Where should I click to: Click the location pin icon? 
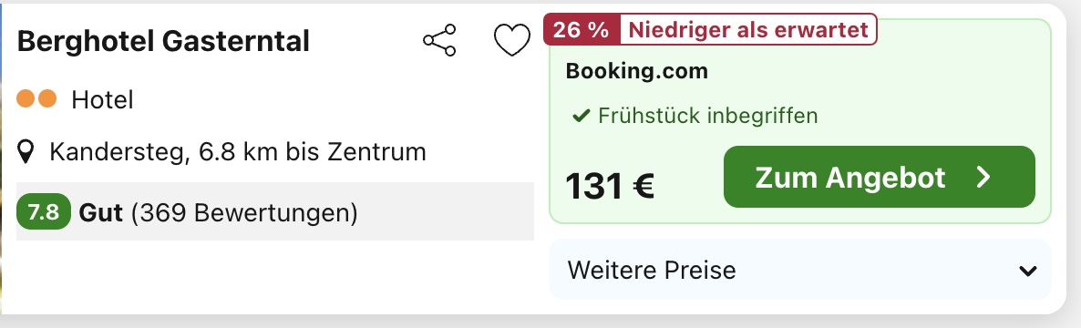coord(26,152)
